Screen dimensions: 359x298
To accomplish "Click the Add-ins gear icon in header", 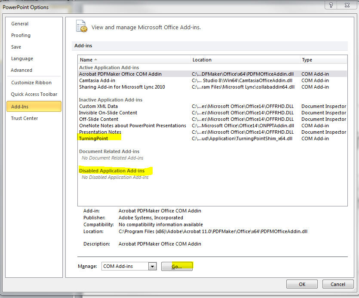I will (x=82, y=26).
